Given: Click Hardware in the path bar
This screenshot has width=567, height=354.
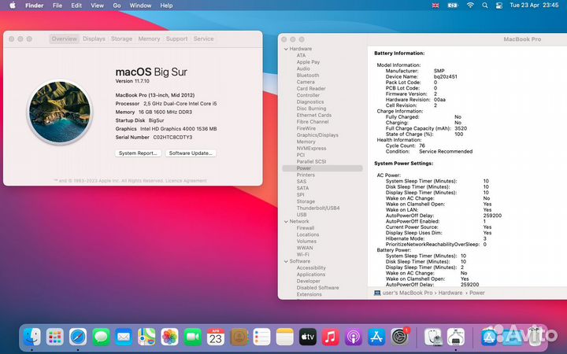Looking at the screenshot, I should (x=450, y=293).
